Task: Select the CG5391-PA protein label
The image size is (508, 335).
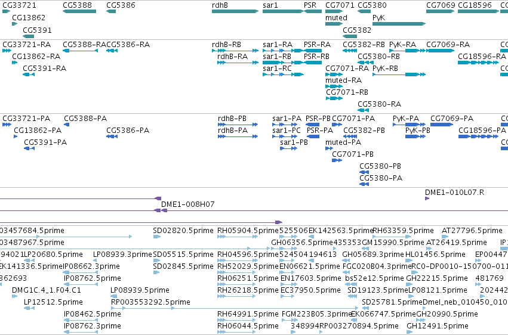Action: pos(46,142)
